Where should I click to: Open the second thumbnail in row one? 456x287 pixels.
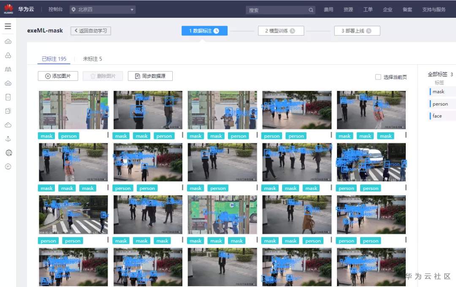(x=148, y=110)
